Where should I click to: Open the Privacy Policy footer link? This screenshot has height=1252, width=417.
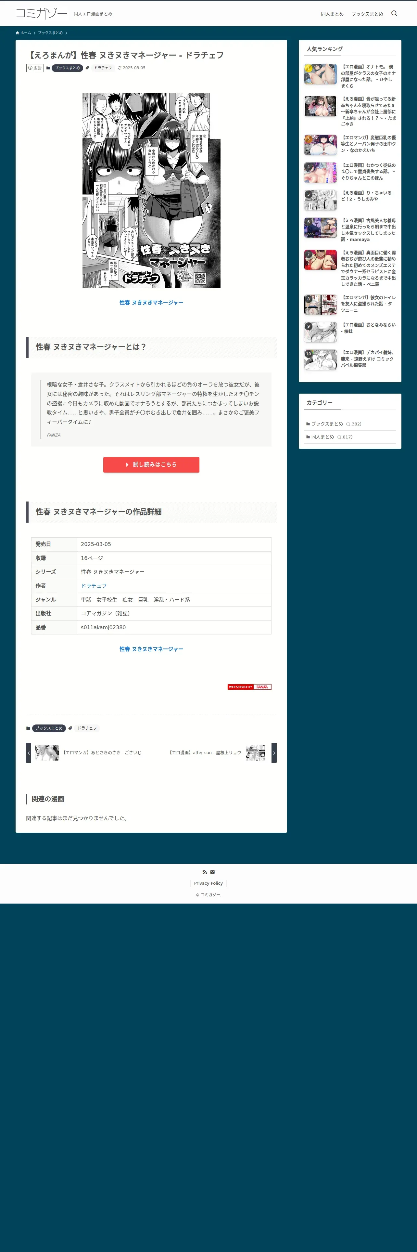coord(208,883)
